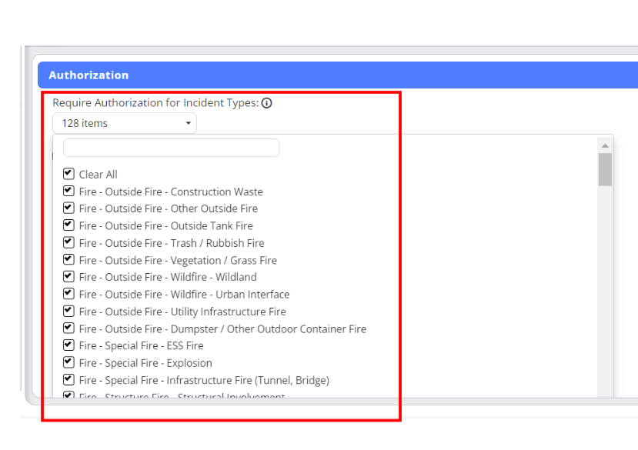Uncheck Vegetation / Grass Fire option
This screenshot has height=450, width=638.
(x=68, y=260)
